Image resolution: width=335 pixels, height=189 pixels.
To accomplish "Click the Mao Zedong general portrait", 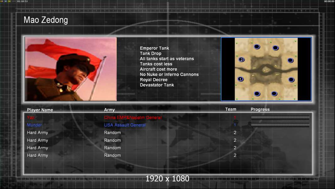I will (x=71, y=69).
